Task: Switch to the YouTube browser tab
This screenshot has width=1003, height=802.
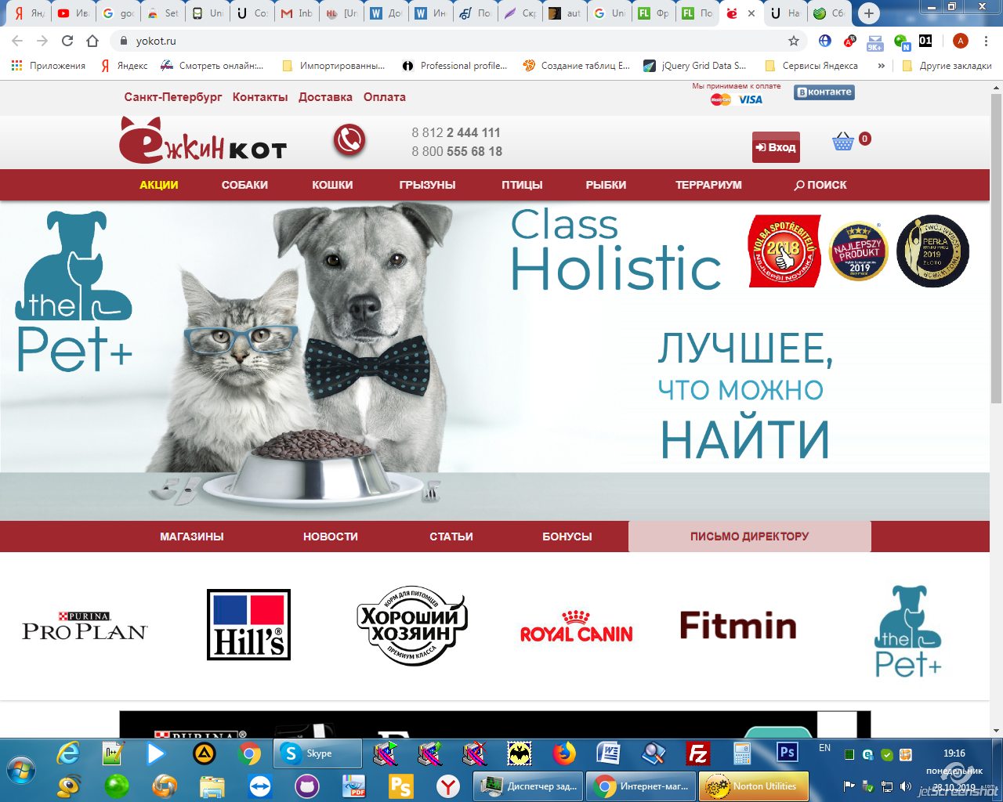Action: (x=74, y=13)
